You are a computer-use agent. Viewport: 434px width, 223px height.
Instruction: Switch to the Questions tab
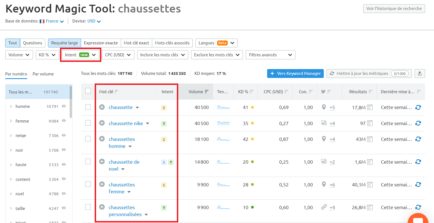pos(32,43)
